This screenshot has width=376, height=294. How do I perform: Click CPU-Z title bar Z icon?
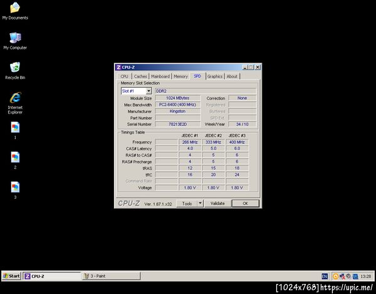pos(118,67)
